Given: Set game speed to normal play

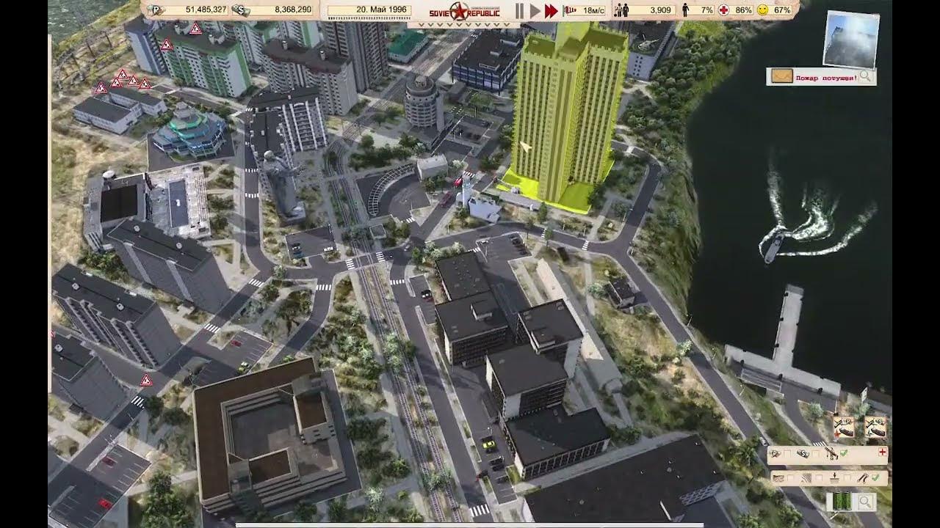Looking at the screenshot, I should pyautogui.click(x=535, y=10).
